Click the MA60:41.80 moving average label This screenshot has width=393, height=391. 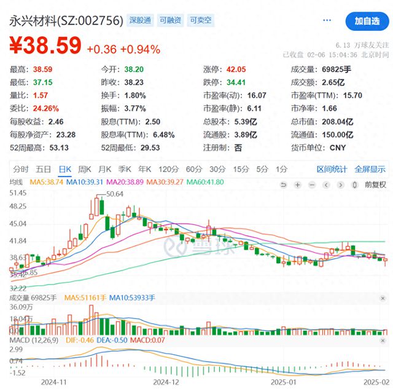click(205, 182)
